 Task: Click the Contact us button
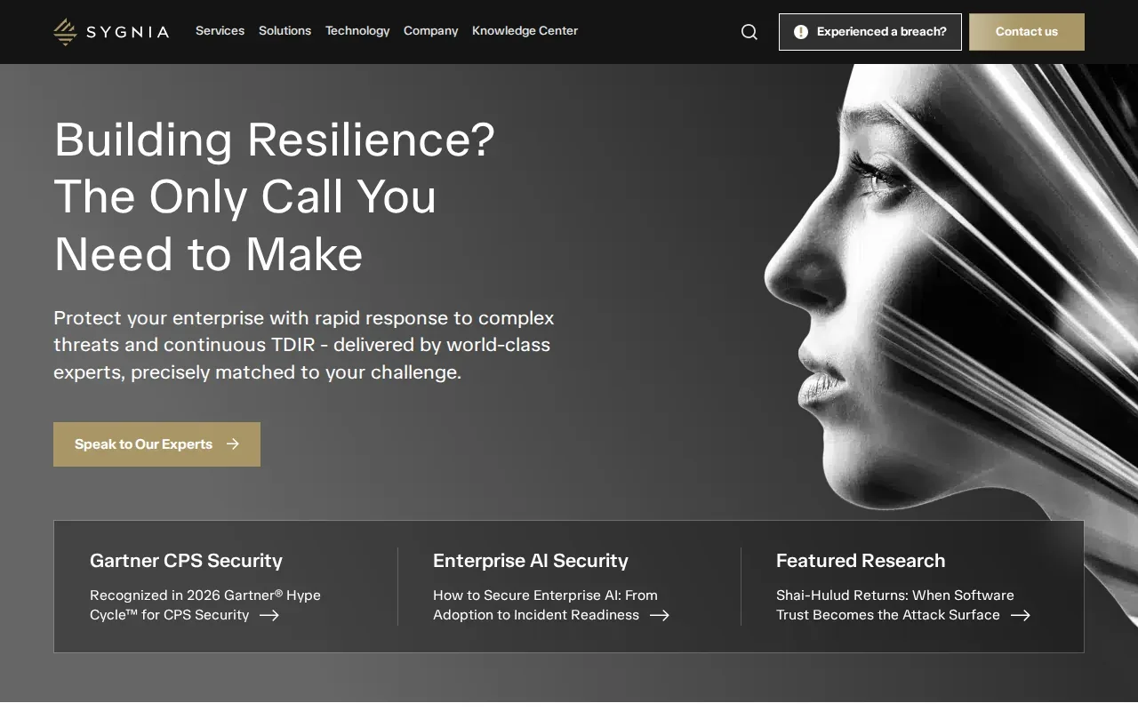click(x=1027, y=32)
